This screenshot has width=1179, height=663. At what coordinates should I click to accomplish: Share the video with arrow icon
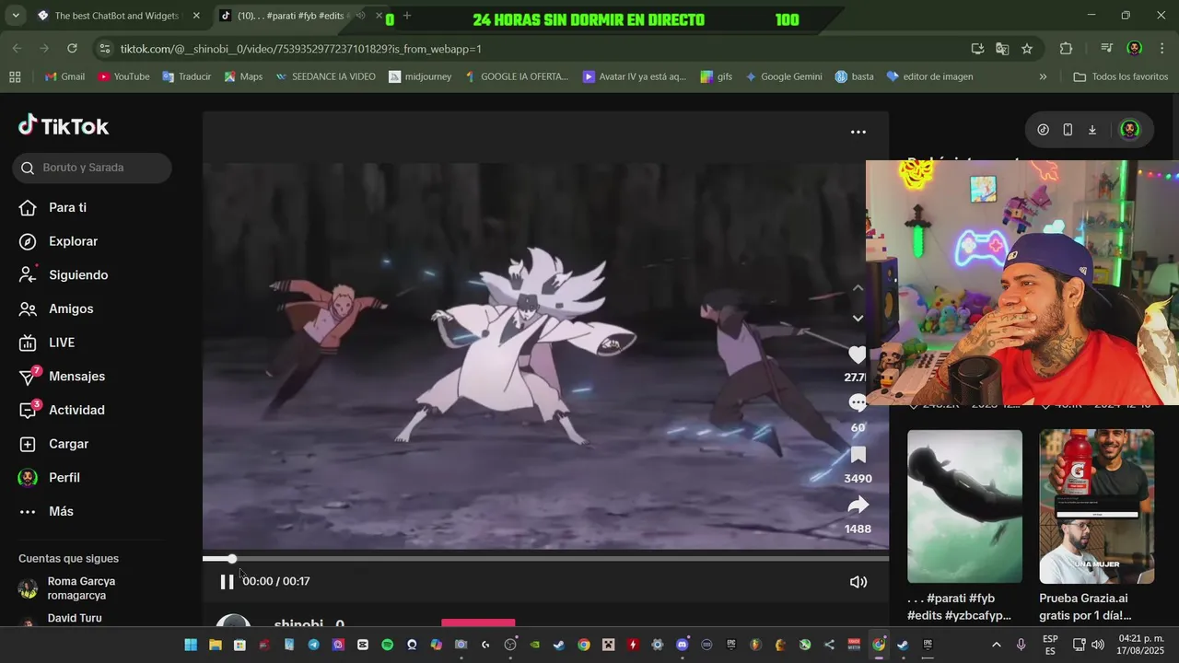coord(858,505)
